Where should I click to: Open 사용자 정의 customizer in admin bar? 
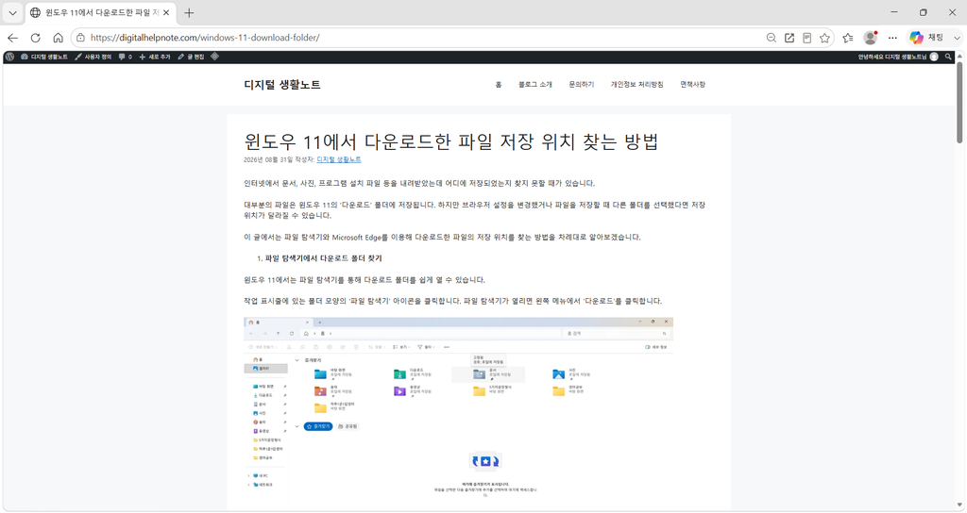pos(93,57)
